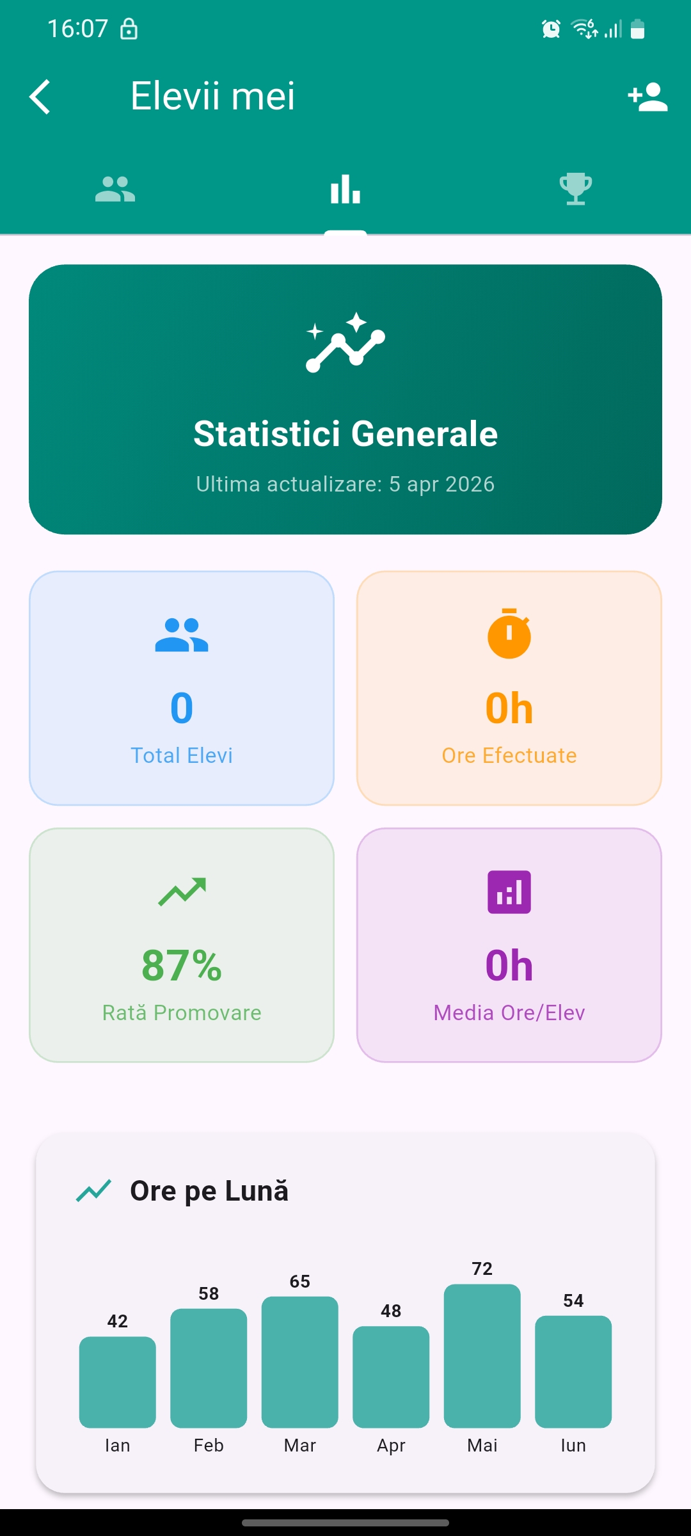Tap the sparkle trend icon above Statistici Generale

[x=345, y=342]
